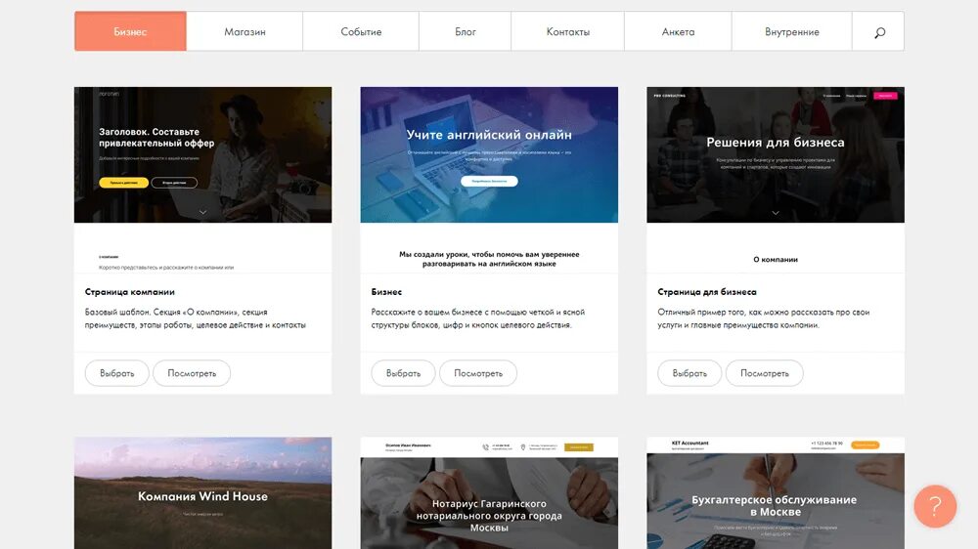Open the Нотариус Гагаринского template thumbnail
Image resolution: width=978 pixels, height=549 pixels.
point(489,493)
